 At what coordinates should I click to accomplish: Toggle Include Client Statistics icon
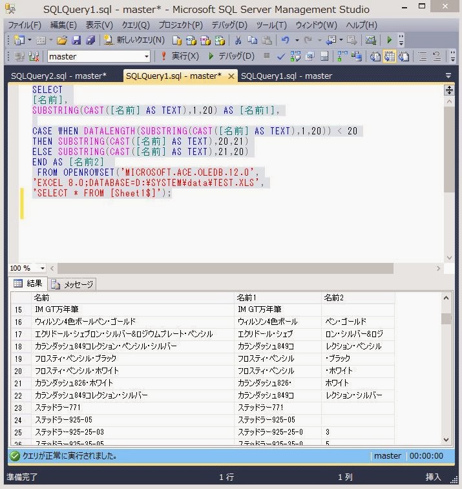(x=357, y=56)
